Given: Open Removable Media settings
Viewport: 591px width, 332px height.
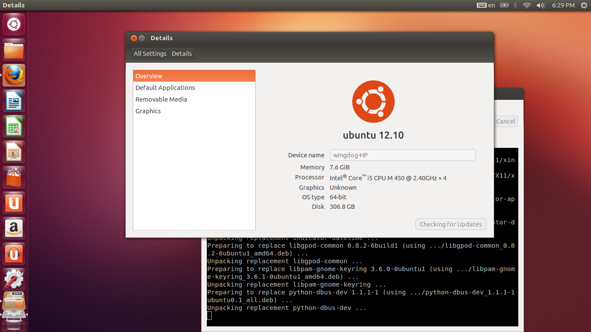Looking at the screenshot, I should 194,99.
